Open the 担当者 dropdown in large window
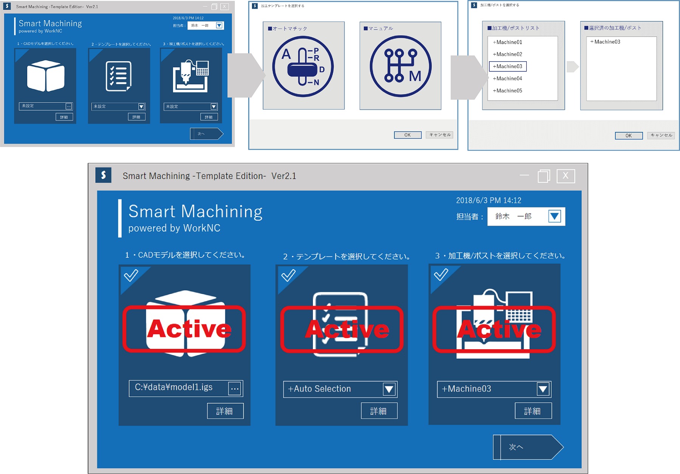 click(x=554, y=216)
